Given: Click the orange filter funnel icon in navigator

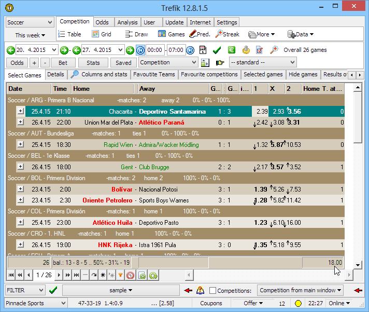Looking at the screenshot, I should coord(120,275).
